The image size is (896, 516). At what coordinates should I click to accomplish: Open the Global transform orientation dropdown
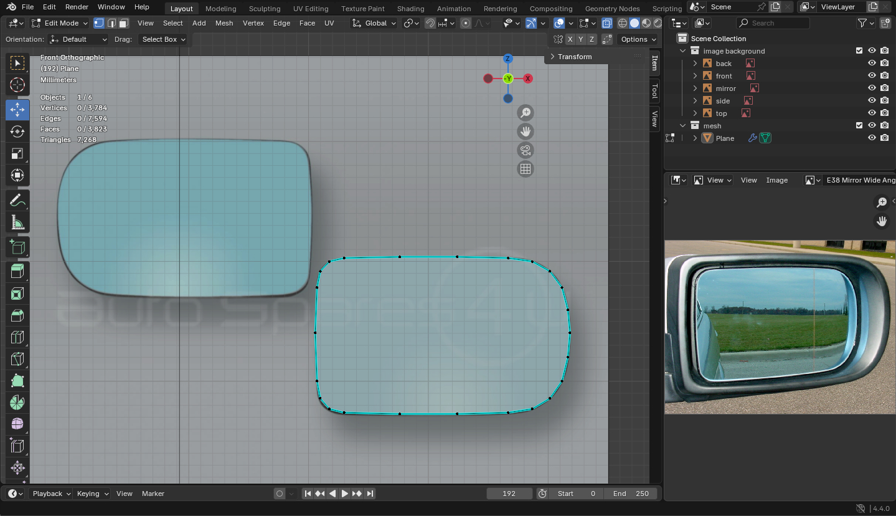[374, 23]
